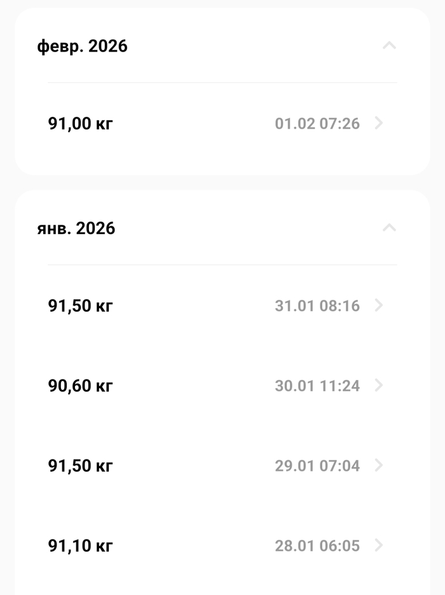This screenshot has height=595, width=445.
Task: Select the 91,10 кг weight value
Action: click(80, 546)
